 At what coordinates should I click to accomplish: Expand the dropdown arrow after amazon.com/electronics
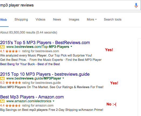(x=53, y=101)
